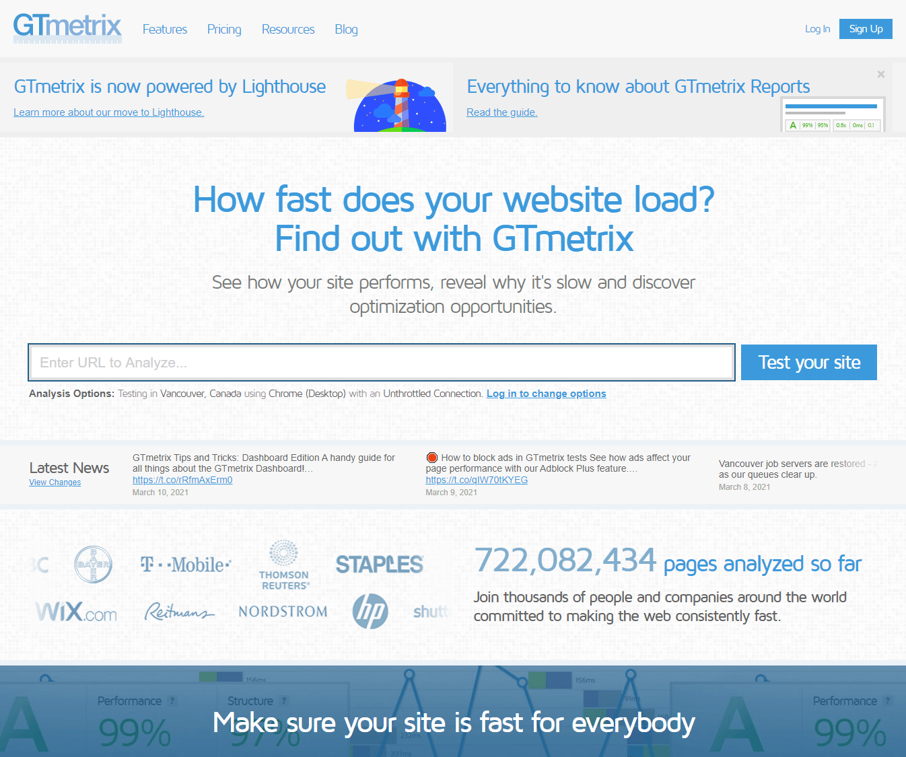Image resolution: width=906 pixels, height=757 pixels.
Task: Click the Thomson Reuters logo
Action: pyautogui.click(x=284, y=565)
